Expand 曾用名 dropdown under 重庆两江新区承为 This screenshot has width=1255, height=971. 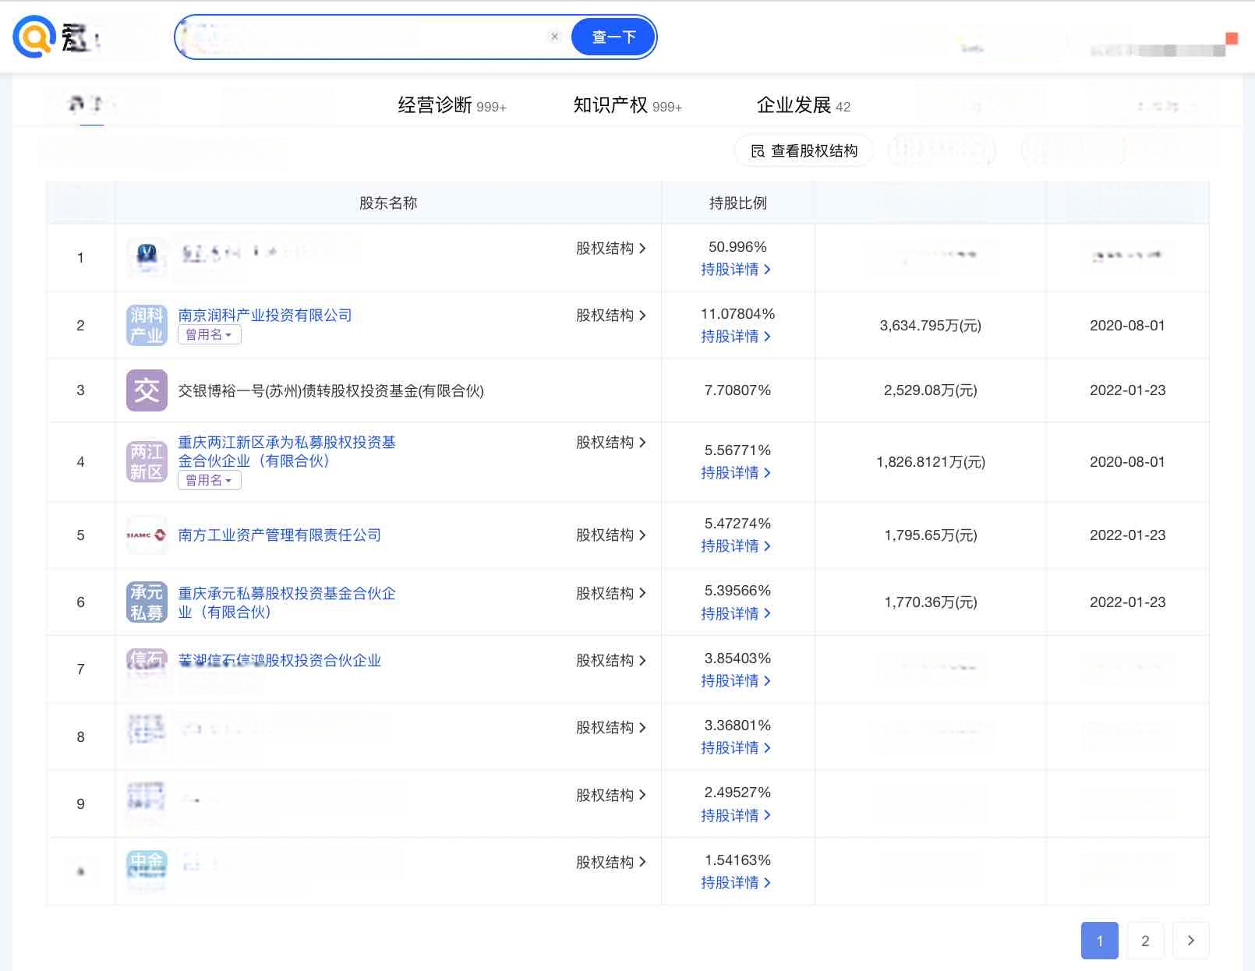[x=209, y=480]
